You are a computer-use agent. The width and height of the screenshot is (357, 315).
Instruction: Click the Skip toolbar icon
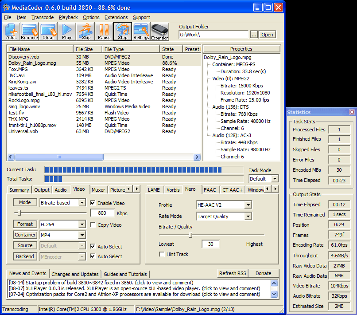click(x=85, y=31)
